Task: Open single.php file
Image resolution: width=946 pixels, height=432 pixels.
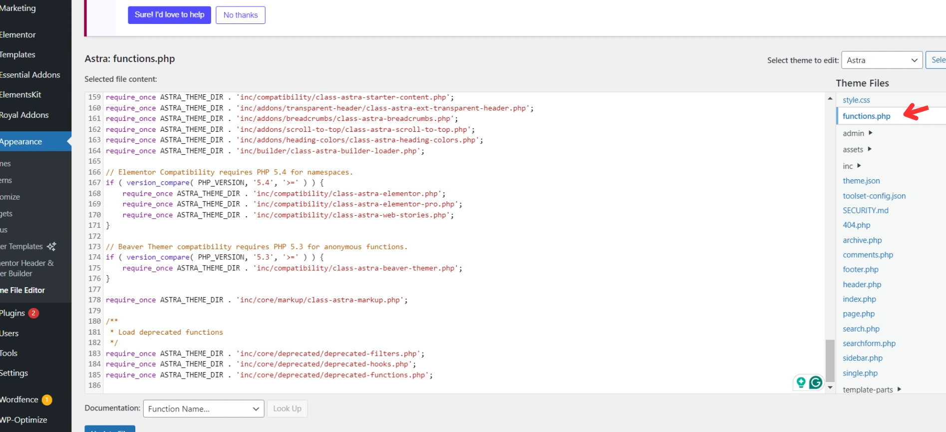Action: [860, 373]
